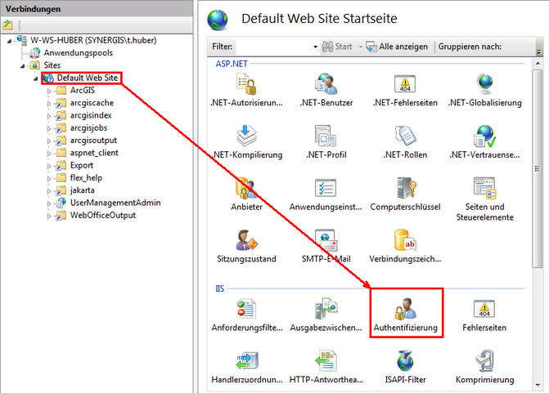Select Default Web Site in tree
Image resolution: width=549 pixels, height=393 pixels.
(88, 78)
